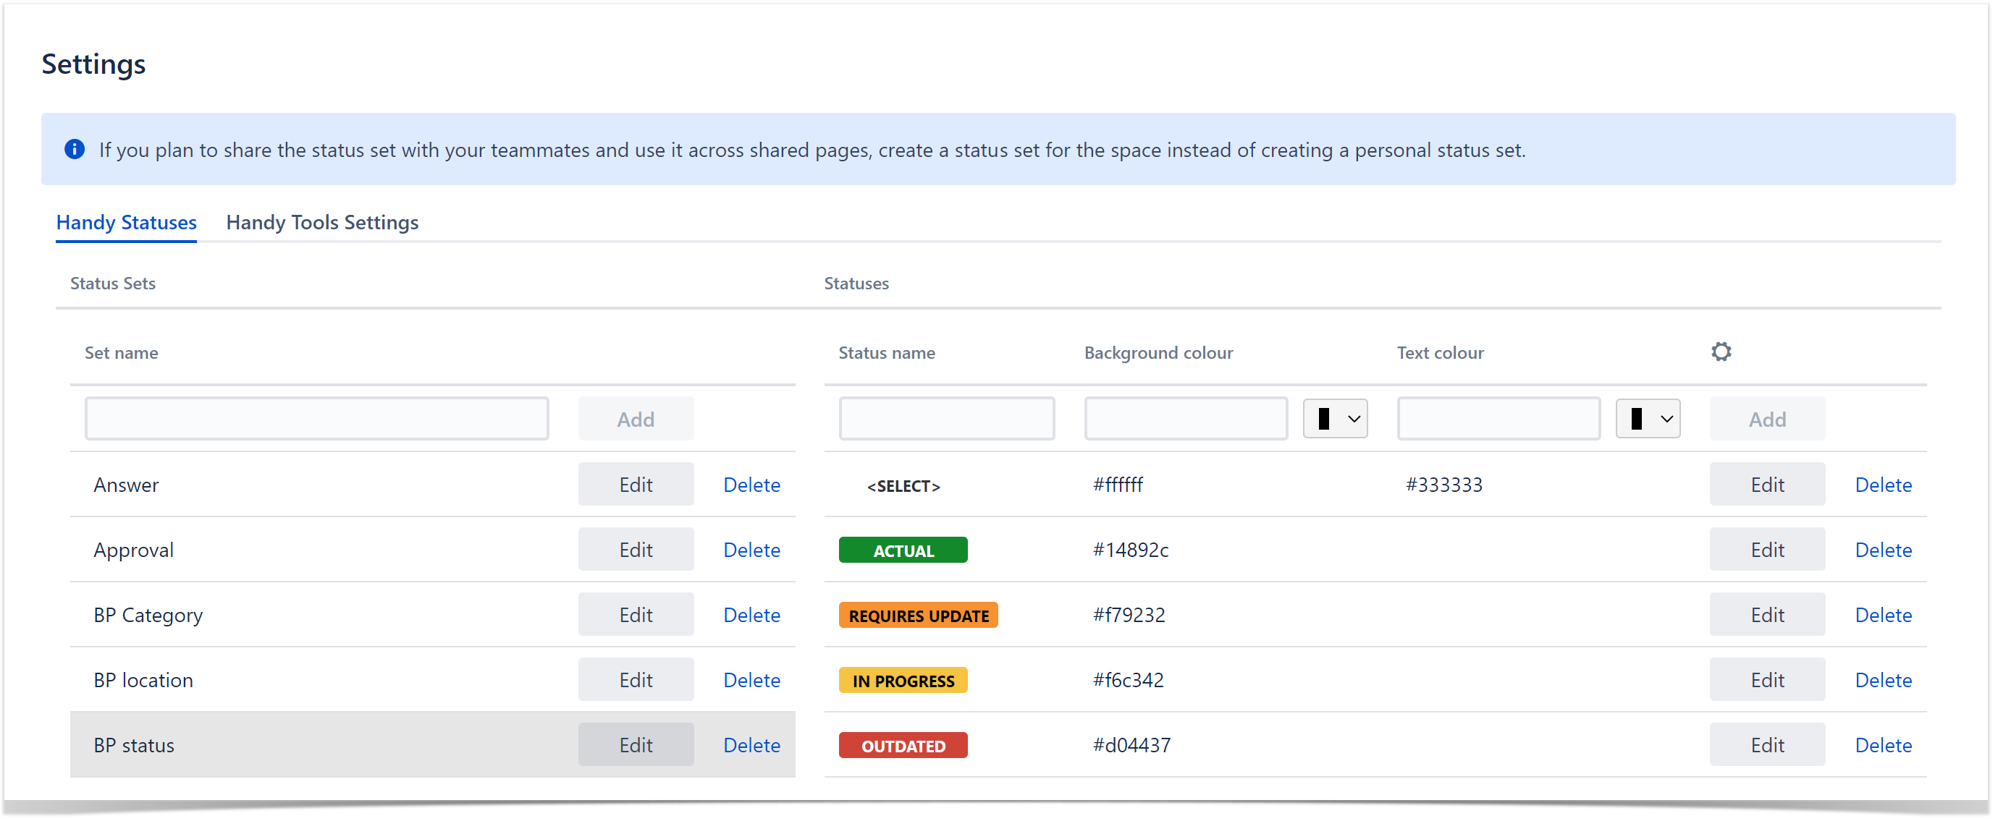The width and height of the screenshot is (1998, 821).
Task: Open the text colour dropdown for new status
Action: coord(1651,419)
